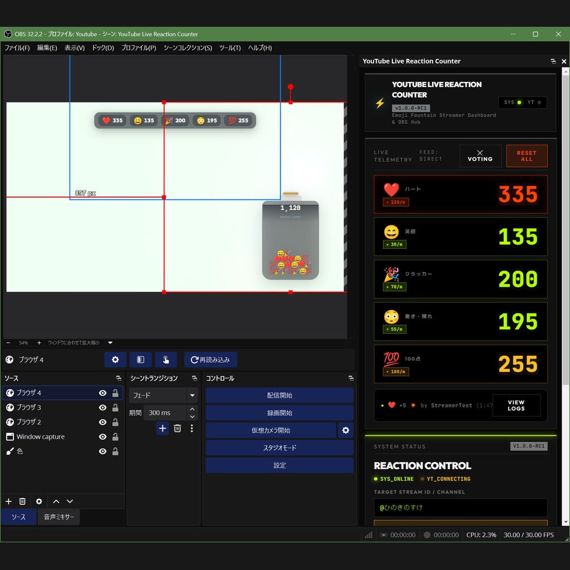The image size is (570, 570).
Task: Open the ドック(D) menu
Action: (x=103, y=48)
